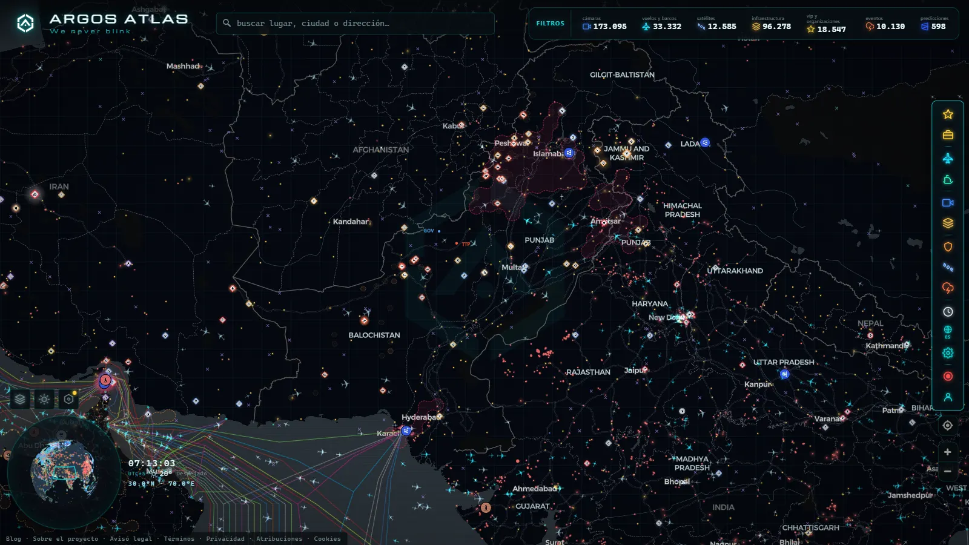Viewport: 969px width, 545px height.
Task: Click the hexagon button with yellow dot
Action: click(68, 399)
